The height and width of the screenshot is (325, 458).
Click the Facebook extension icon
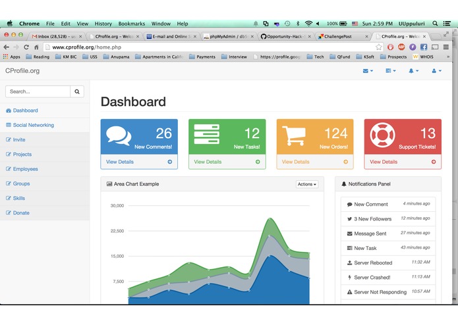point(424,47)
